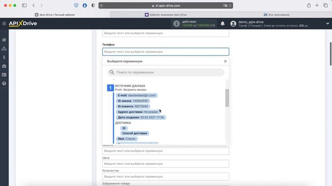
Task: Click the data source number 1 badge
Action: tap(110, 88)
